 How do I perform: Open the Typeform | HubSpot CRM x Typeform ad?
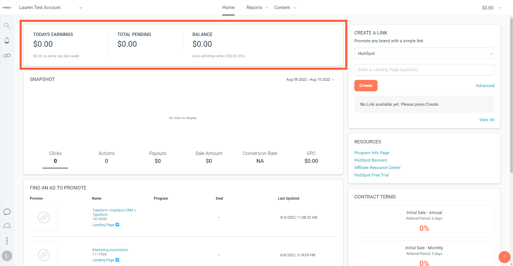pos(114,213)
